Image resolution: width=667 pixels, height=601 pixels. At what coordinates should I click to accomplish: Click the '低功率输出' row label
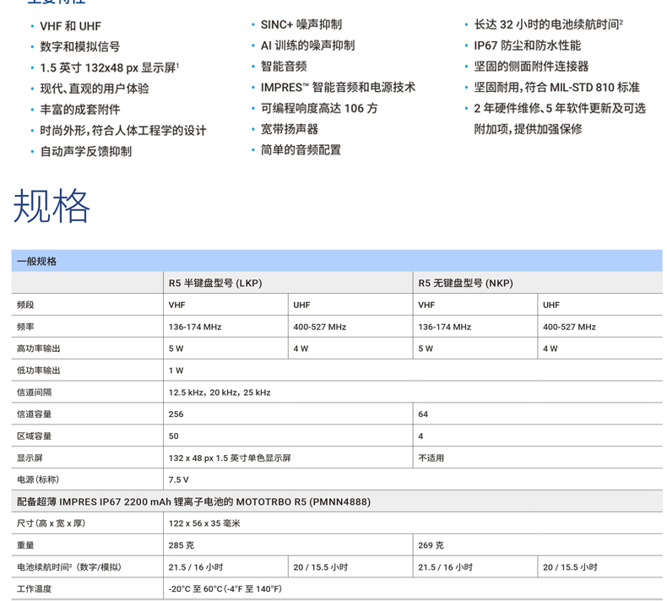[38, 371]
